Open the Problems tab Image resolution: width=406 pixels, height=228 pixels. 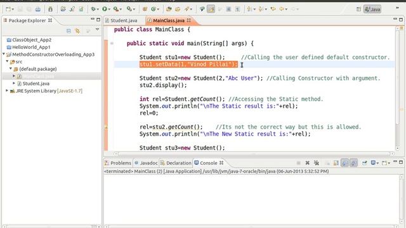tap(118, 163)
